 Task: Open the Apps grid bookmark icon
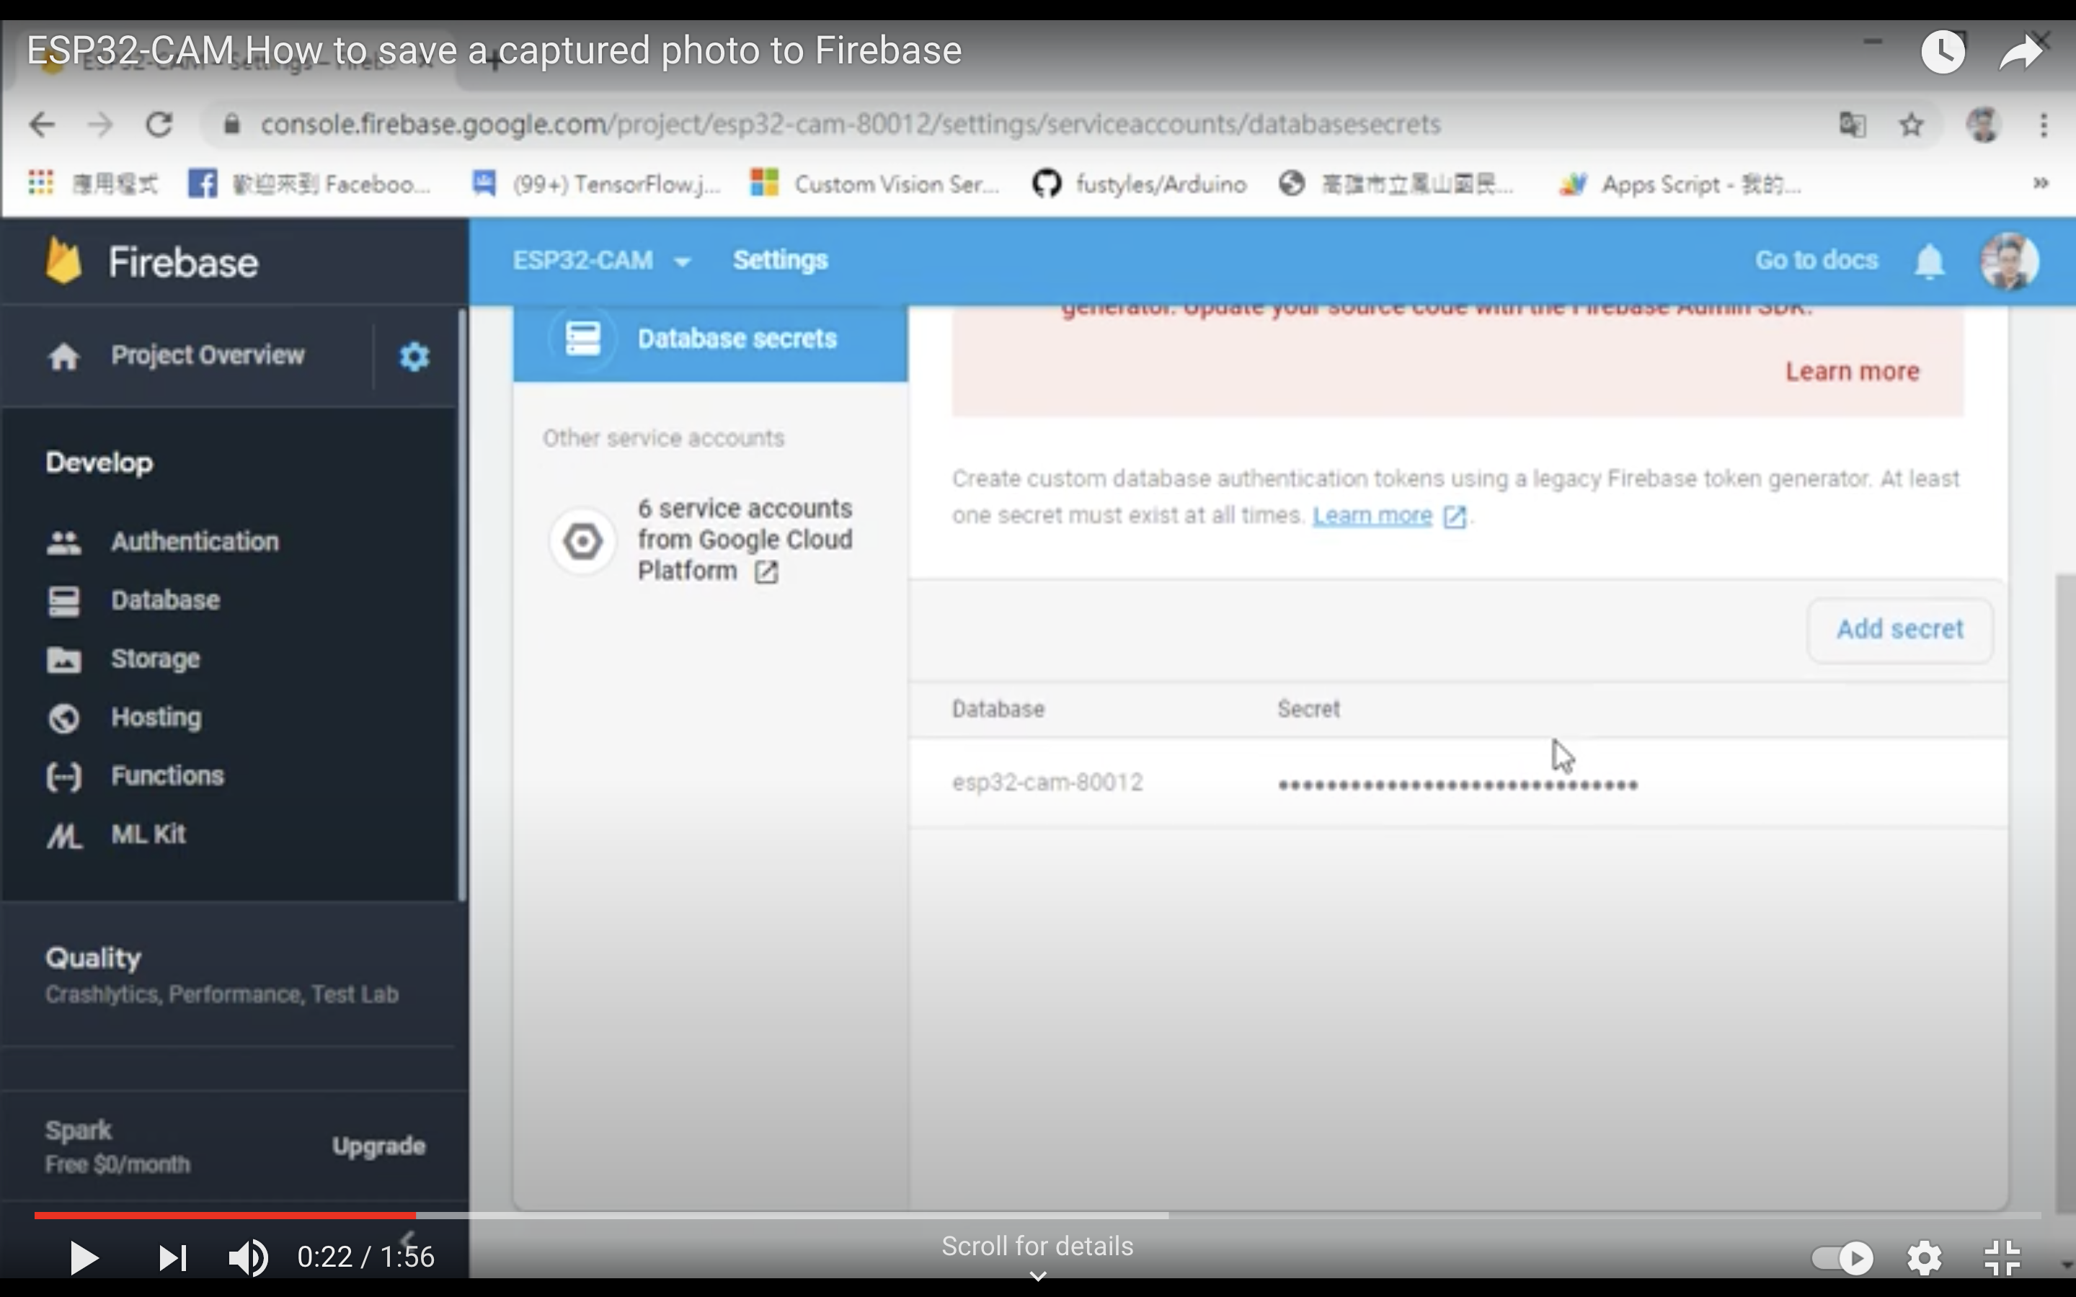pyautogui.click(x=40, y=183)
